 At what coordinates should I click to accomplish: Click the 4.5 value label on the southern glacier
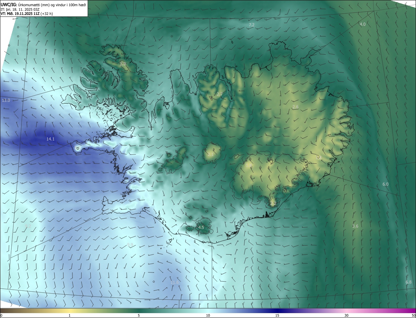201,227
